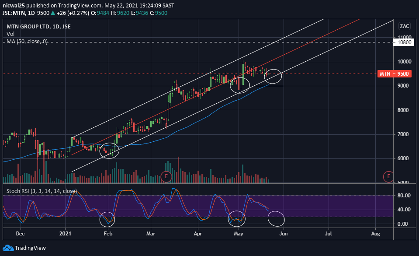419x256 pixels.
Task: Click the May label on time axis
Action: [239, 234]
